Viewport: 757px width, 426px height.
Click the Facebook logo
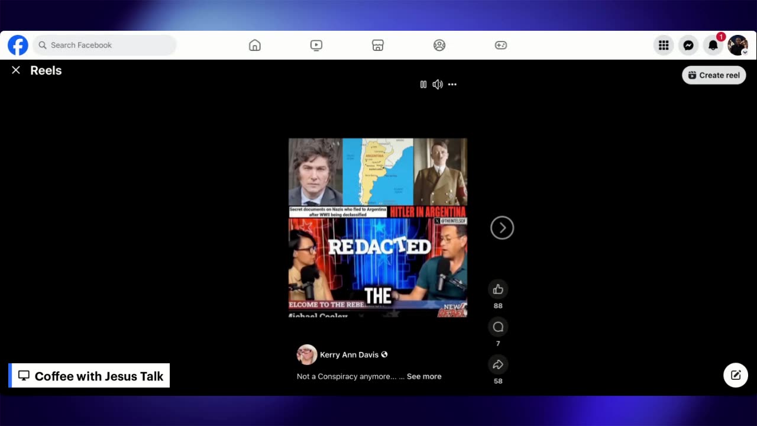pos(18,45)
